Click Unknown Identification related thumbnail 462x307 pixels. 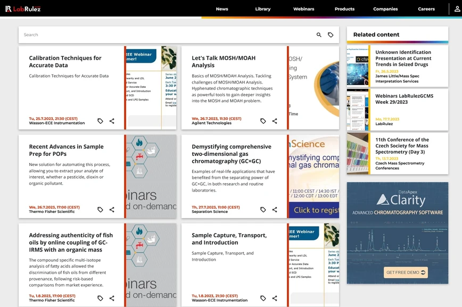coord(358,66)
